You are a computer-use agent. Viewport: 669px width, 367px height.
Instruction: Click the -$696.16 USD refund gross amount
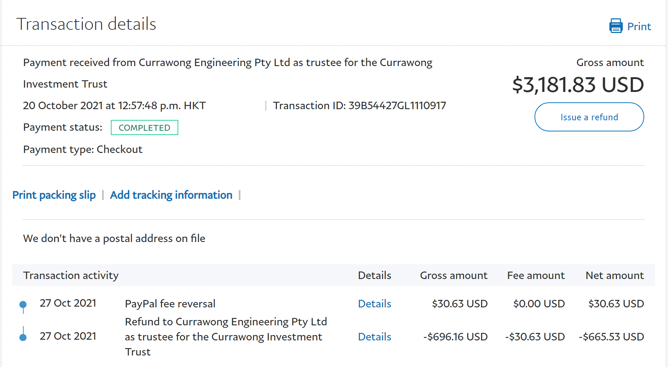[455, 337]
